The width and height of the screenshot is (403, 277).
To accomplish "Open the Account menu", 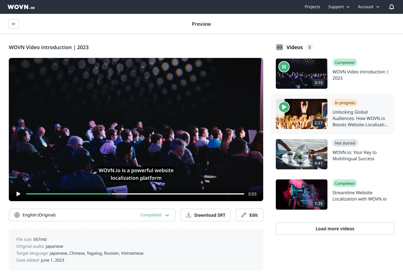I will (369, 7).
